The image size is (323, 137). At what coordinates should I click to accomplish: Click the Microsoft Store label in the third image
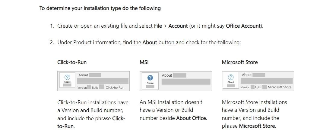(279, 87)
